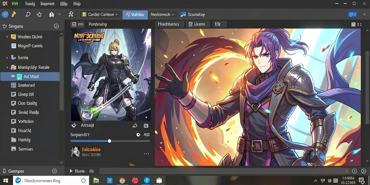Click the Sorpan slider handle
This screenshot has height=185, width=370.
109,141
